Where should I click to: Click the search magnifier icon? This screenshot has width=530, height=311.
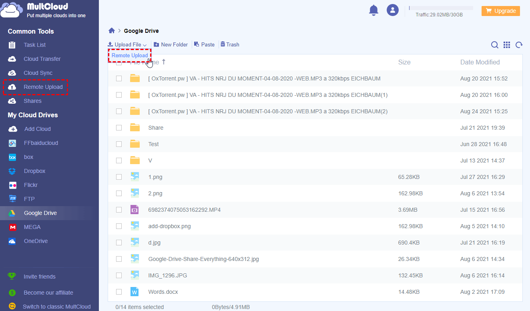pyautogui.click(x=494, y=45)
